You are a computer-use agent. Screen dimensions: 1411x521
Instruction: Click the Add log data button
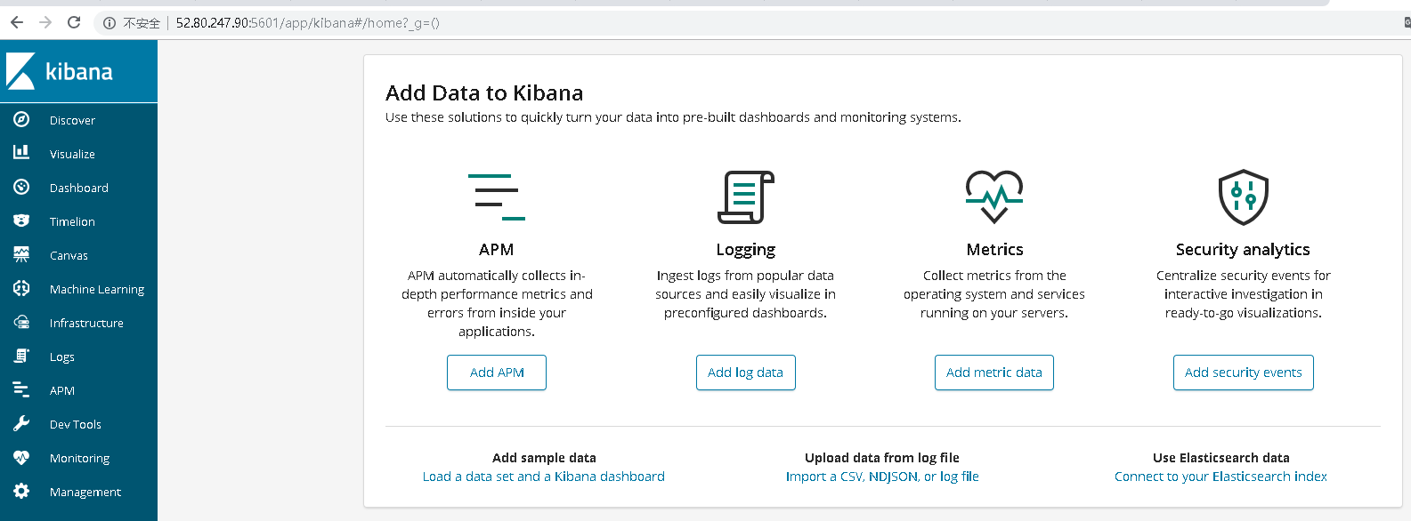[745, 373]
